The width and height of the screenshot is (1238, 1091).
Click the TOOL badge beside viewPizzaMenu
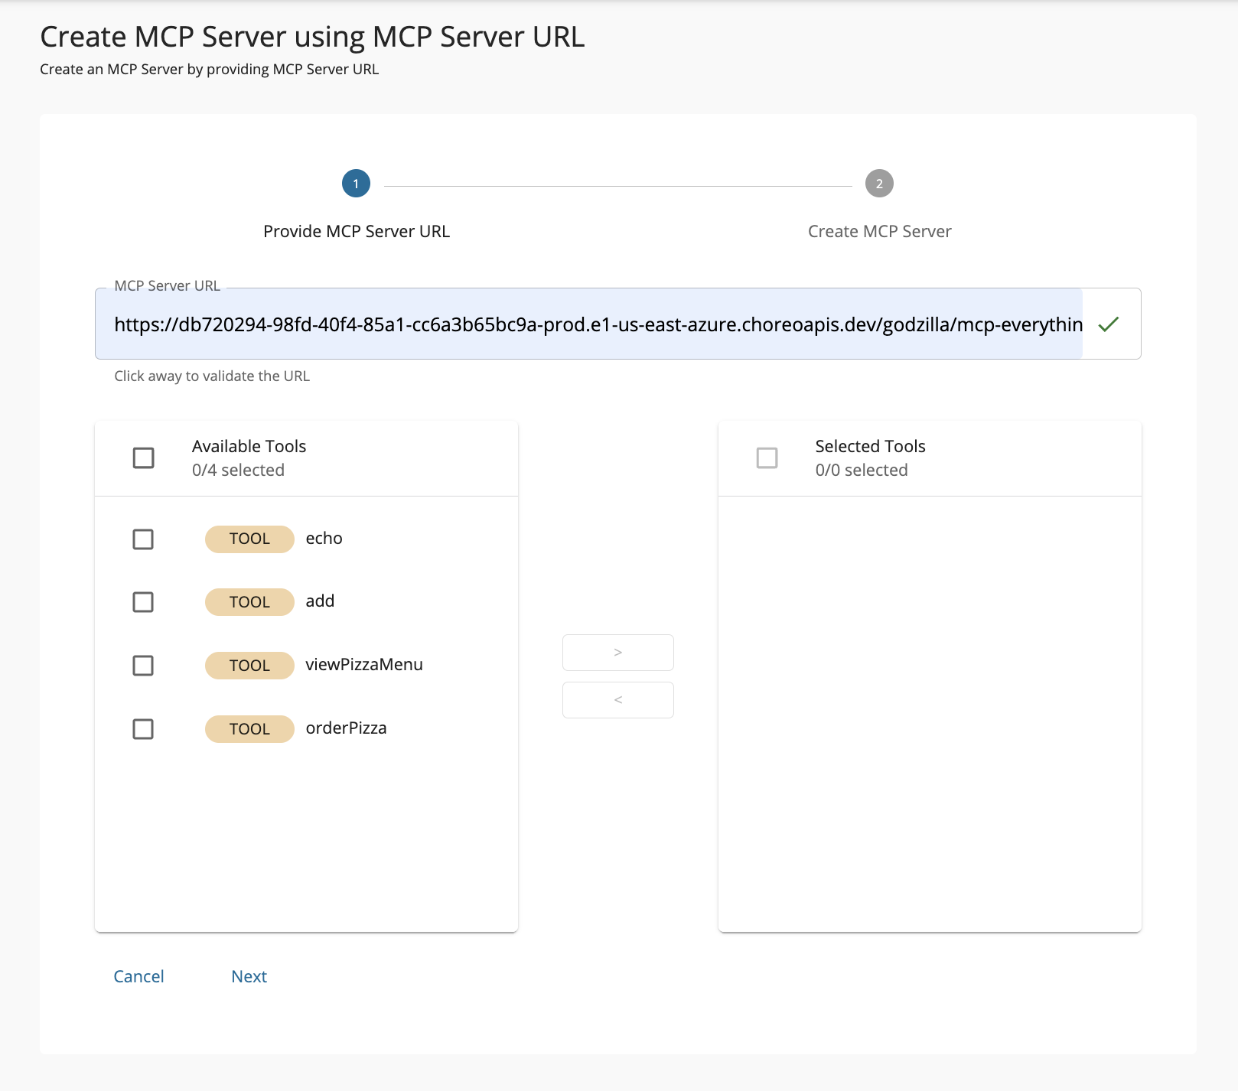[249, 666]
